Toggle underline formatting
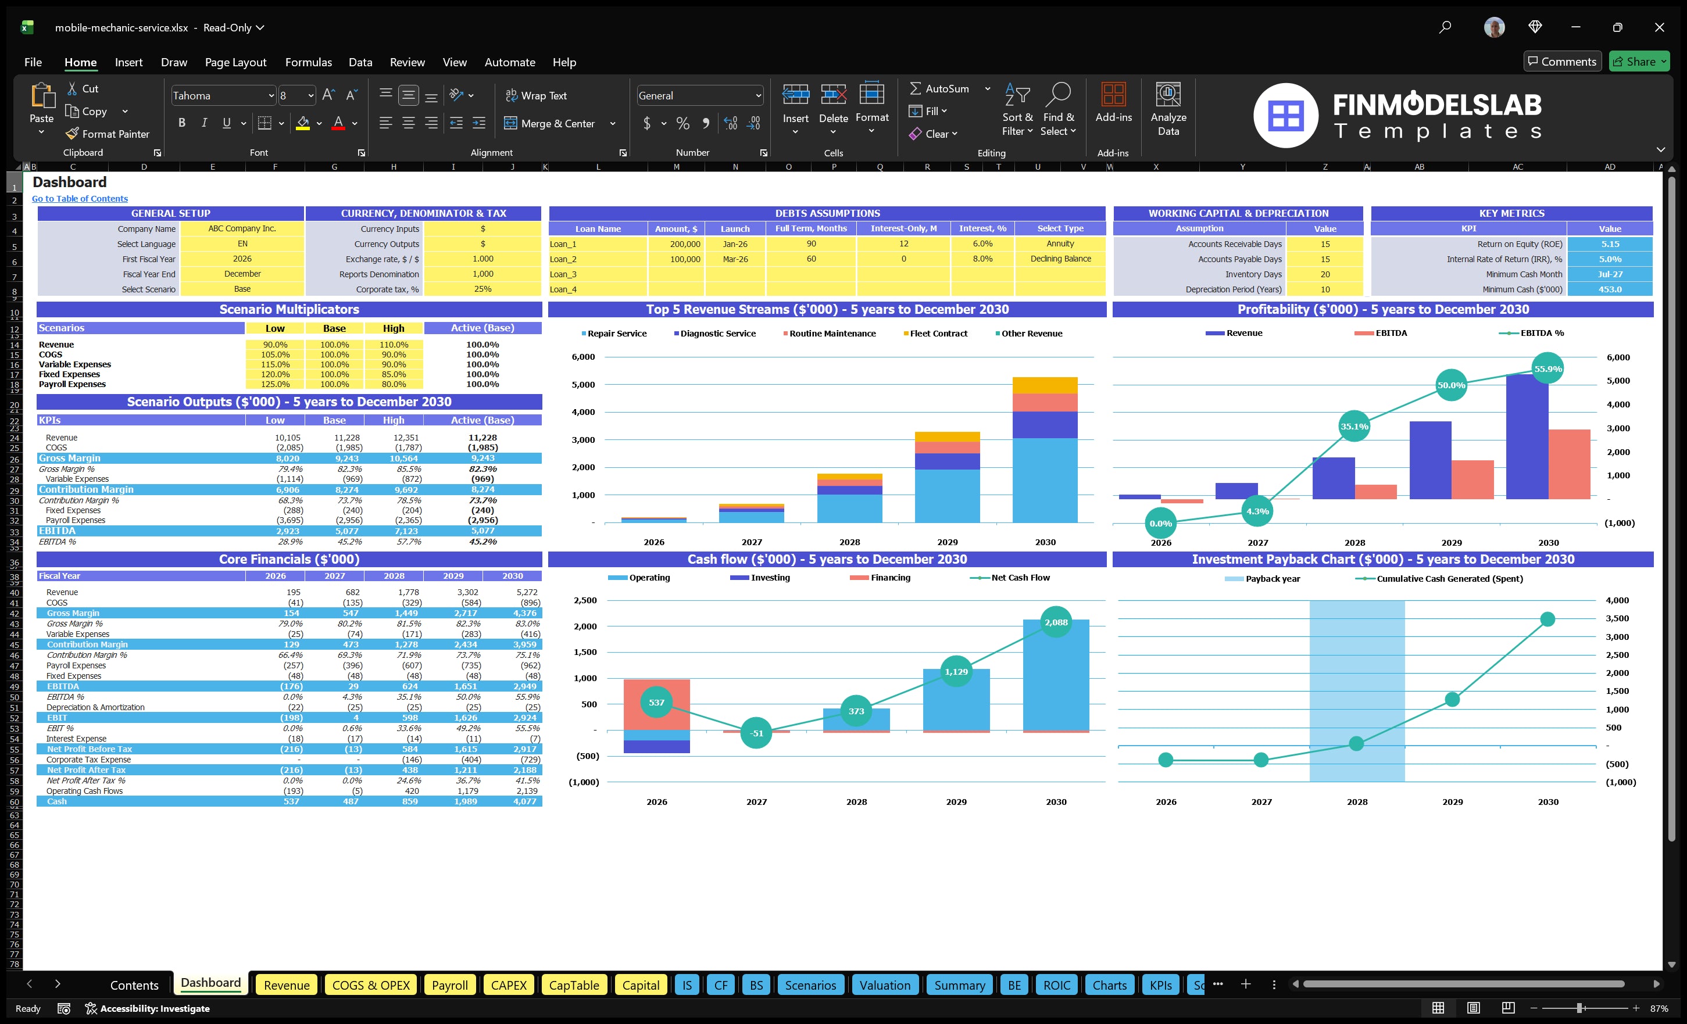The width and height of the screenshot is (1687, 1024). point(226,123)
